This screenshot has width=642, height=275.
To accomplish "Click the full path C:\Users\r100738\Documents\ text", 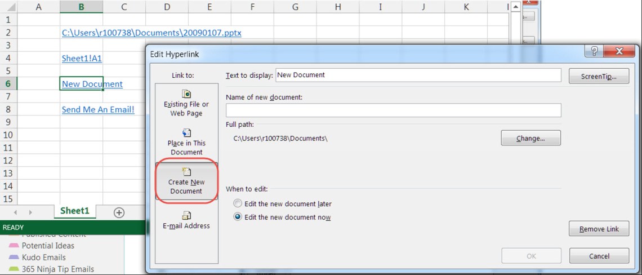I will pyautogui.click(x=280, y=139).
